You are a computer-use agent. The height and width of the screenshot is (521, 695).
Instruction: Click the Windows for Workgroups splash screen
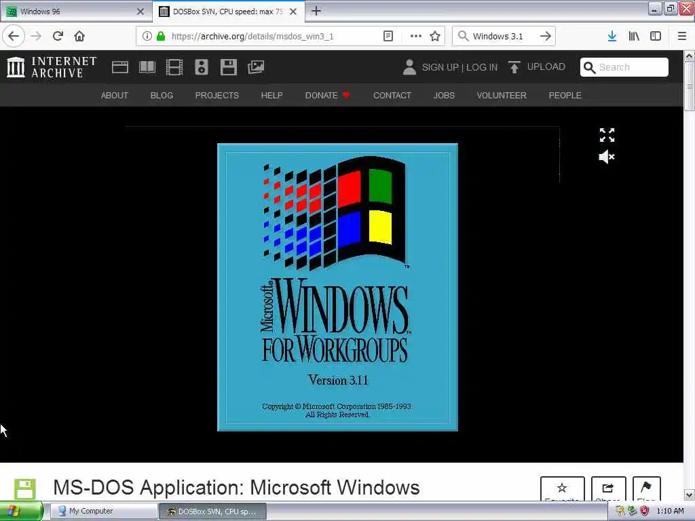coord(337,287)
